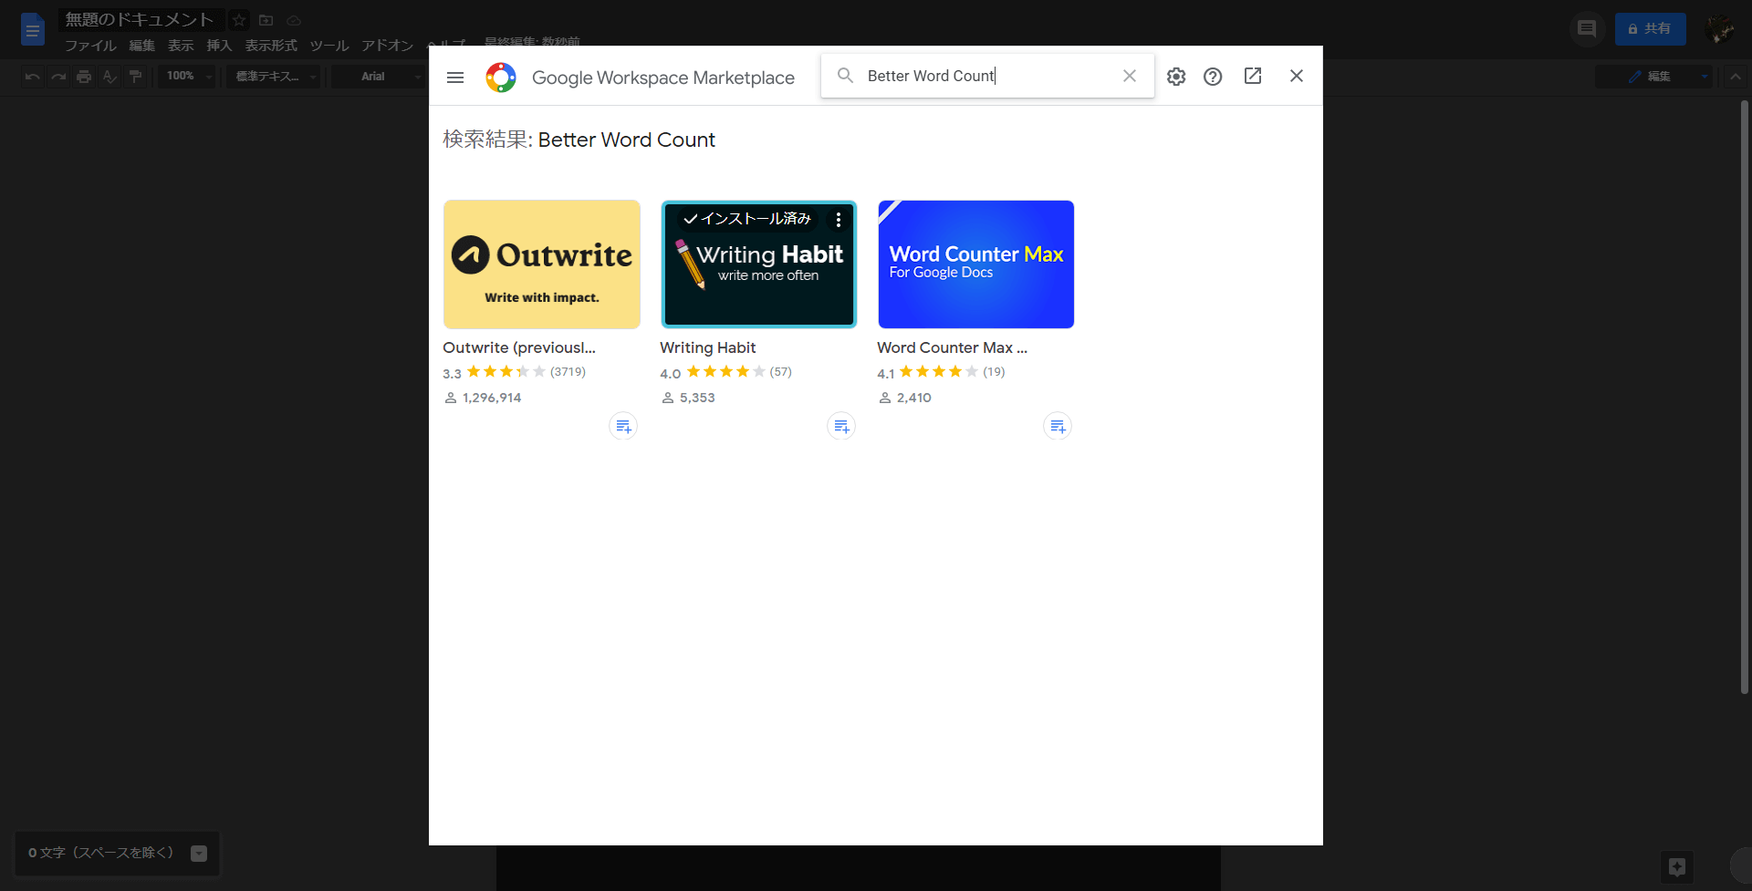
Task: Click Word Counter Max add-to-list icon
Action: [x=1058, y=426]
